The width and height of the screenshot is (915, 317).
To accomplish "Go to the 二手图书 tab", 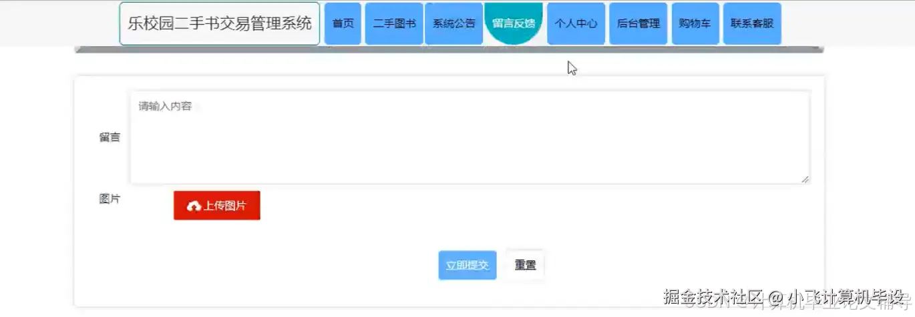I will click(394, 23).
